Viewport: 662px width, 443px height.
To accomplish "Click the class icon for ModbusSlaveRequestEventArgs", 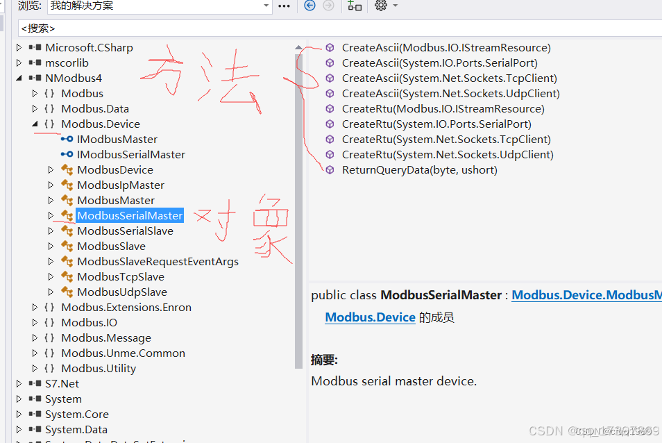I will click(67, 261).
